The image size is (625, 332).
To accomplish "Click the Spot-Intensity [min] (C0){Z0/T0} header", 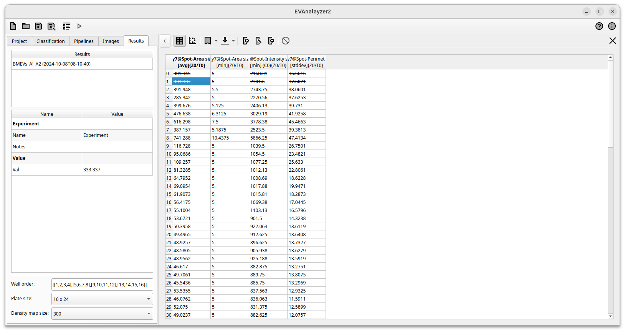I will [268, 62].
